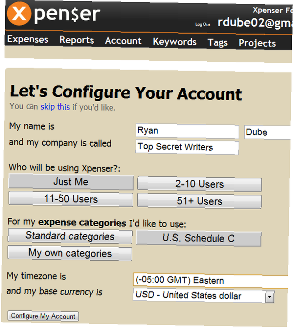This screenshot has width=293, height=328.
Task: Switch to the Projects section
Action: click(257, 43)
